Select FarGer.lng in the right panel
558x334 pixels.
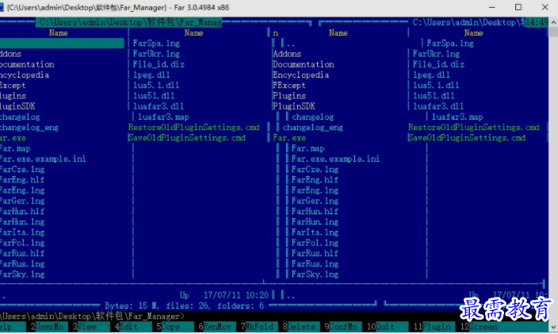[315, 202]
